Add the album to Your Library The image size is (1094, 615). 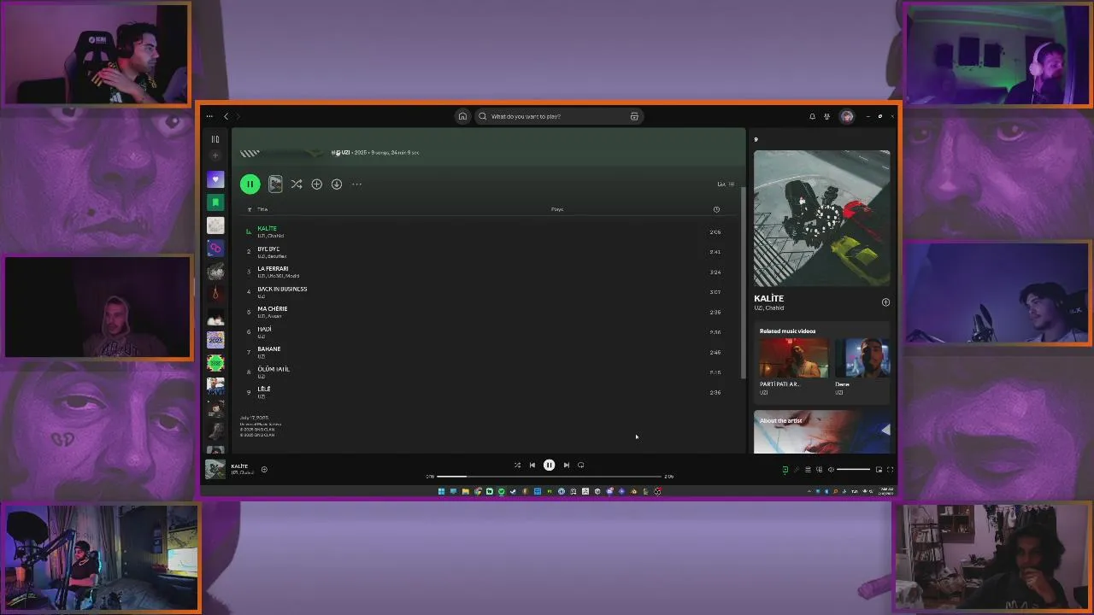click(x=316, y=184)
